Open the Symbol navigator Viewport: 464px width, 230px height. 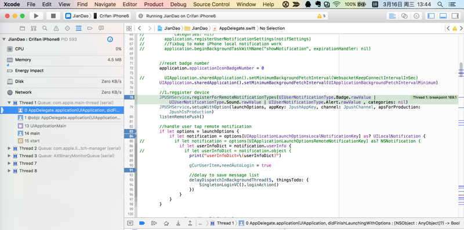[34, 28]
